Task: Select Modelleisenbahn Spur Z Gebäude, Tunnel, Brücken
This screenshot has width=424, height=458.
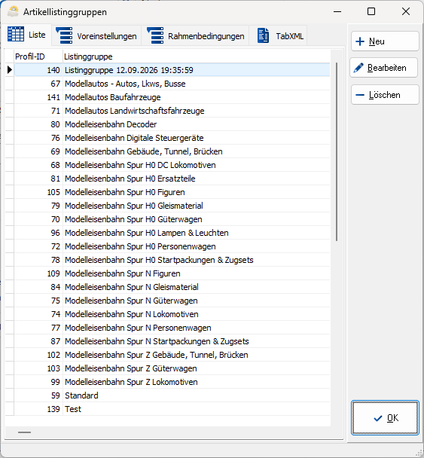Action: click(x=172, y=355)
